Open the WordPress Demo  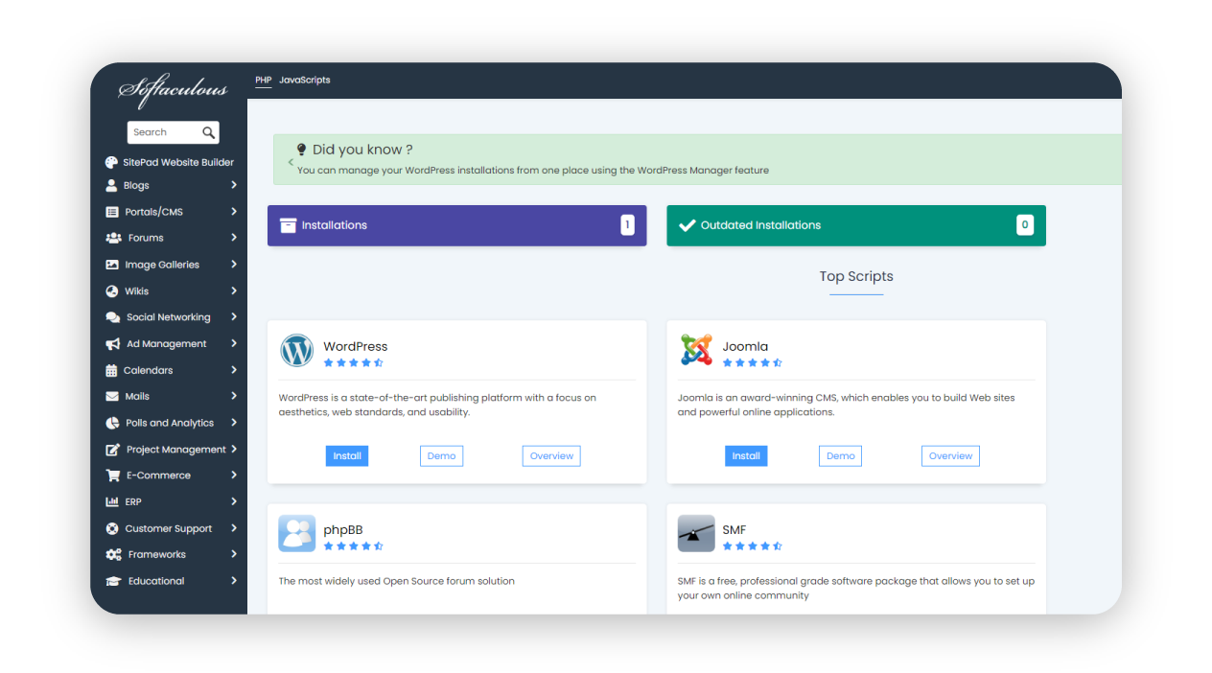(x=442, y=456)
